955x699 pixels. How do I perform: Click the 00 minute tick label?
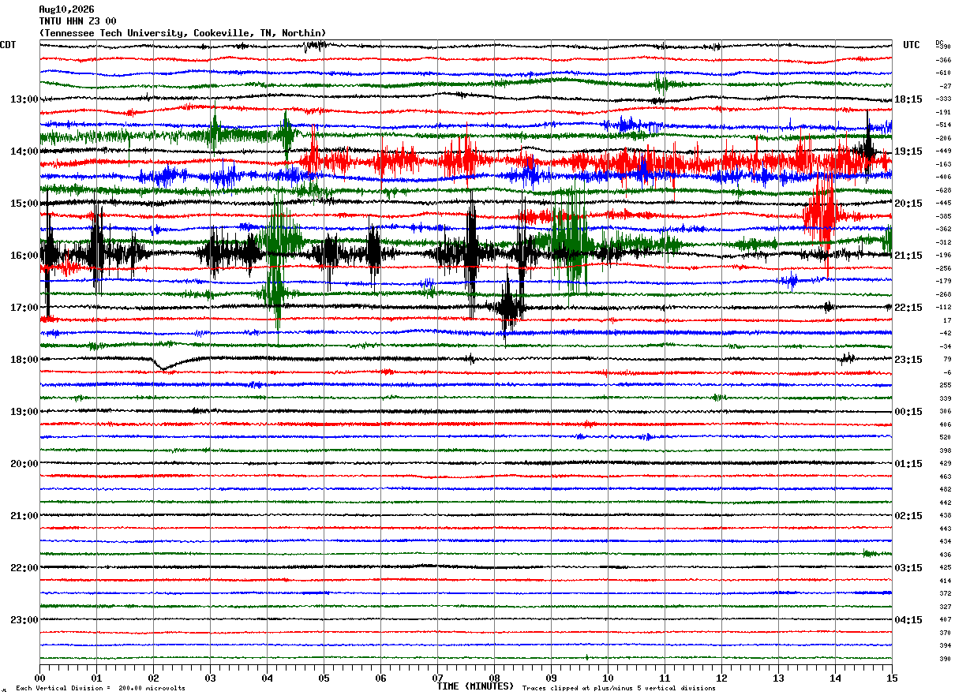tap(39, 678)
